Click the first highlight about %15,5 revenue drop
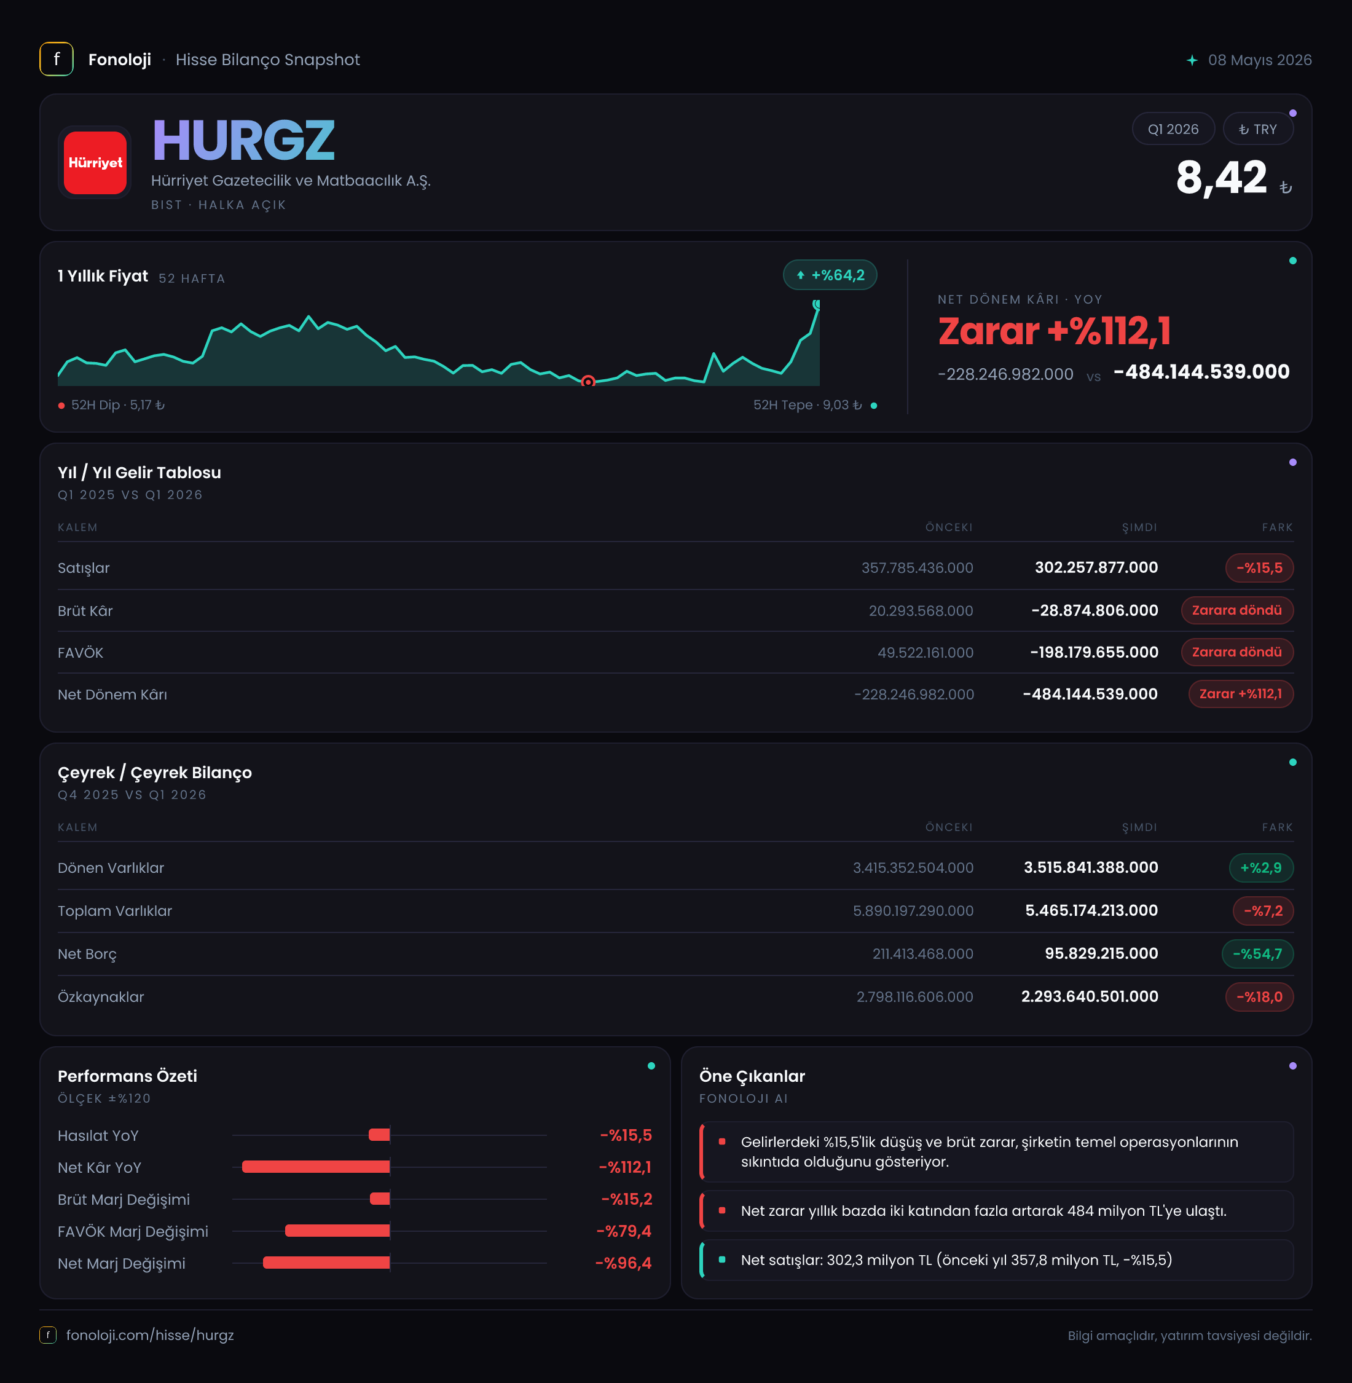 (x=996, y=1151)
